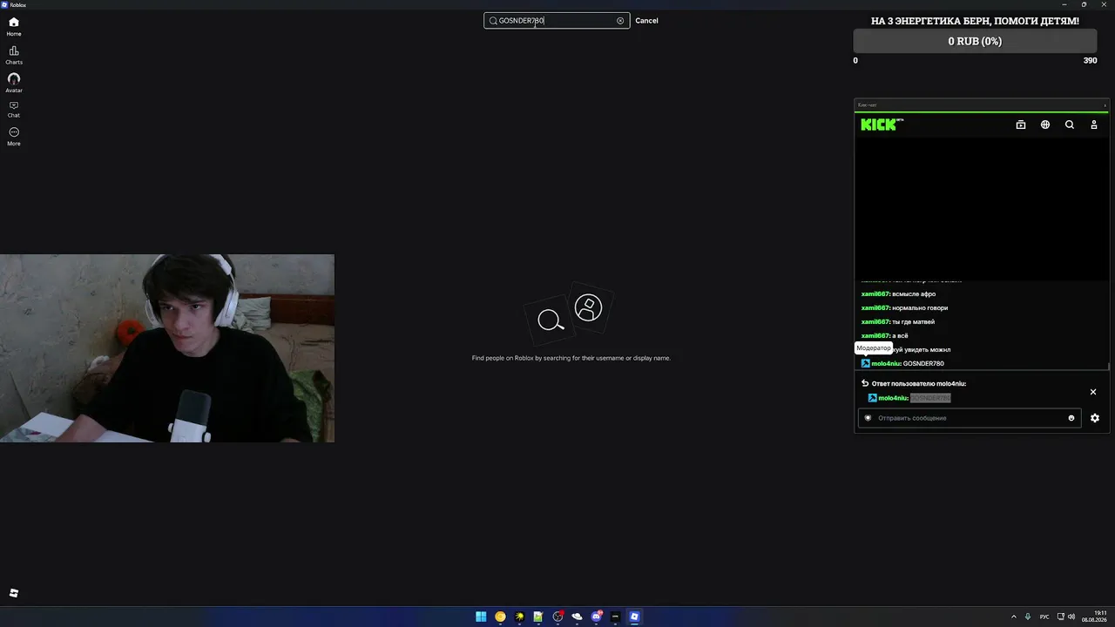Open Kick search in chat panel
The height and width of the screenshot is (627, 1115).
pyautogui.click(x=1070, y=125)
